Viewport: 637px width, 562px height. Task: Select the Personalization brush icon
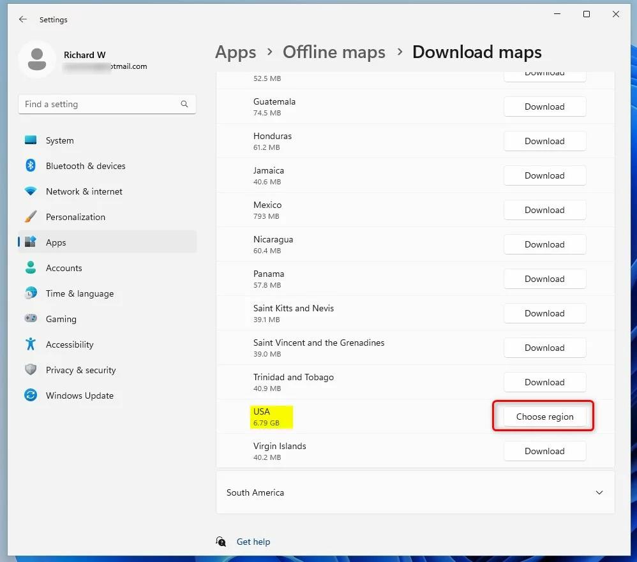[x=31, y=217]
